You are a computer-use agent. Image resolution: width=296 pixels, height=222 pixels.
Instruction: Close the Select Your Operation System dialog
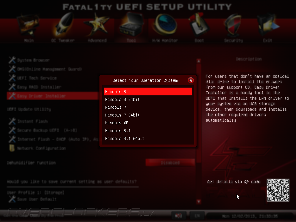click(191, 80)
